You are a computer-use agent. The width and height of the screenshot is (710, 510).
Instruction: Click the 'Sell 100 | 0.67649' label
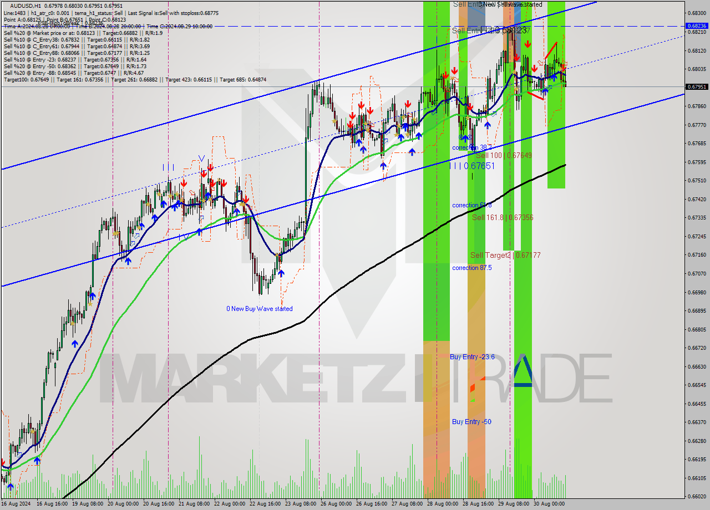(504, 156)
